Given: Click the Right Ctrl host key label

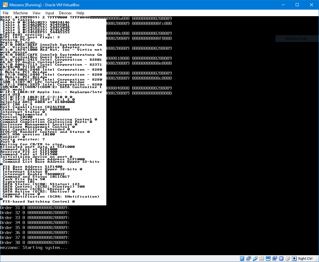Looking at the screenshot, I should click(x=305, y=259).
